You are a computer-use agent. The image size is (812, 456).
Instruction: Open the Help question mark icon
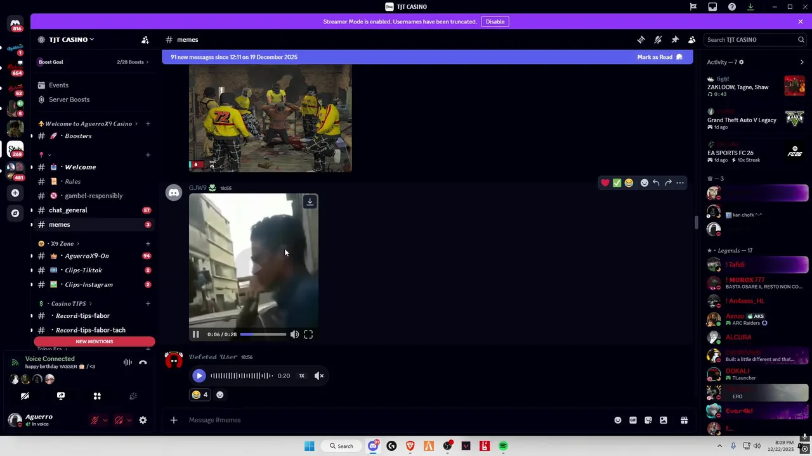click(731, 7)
